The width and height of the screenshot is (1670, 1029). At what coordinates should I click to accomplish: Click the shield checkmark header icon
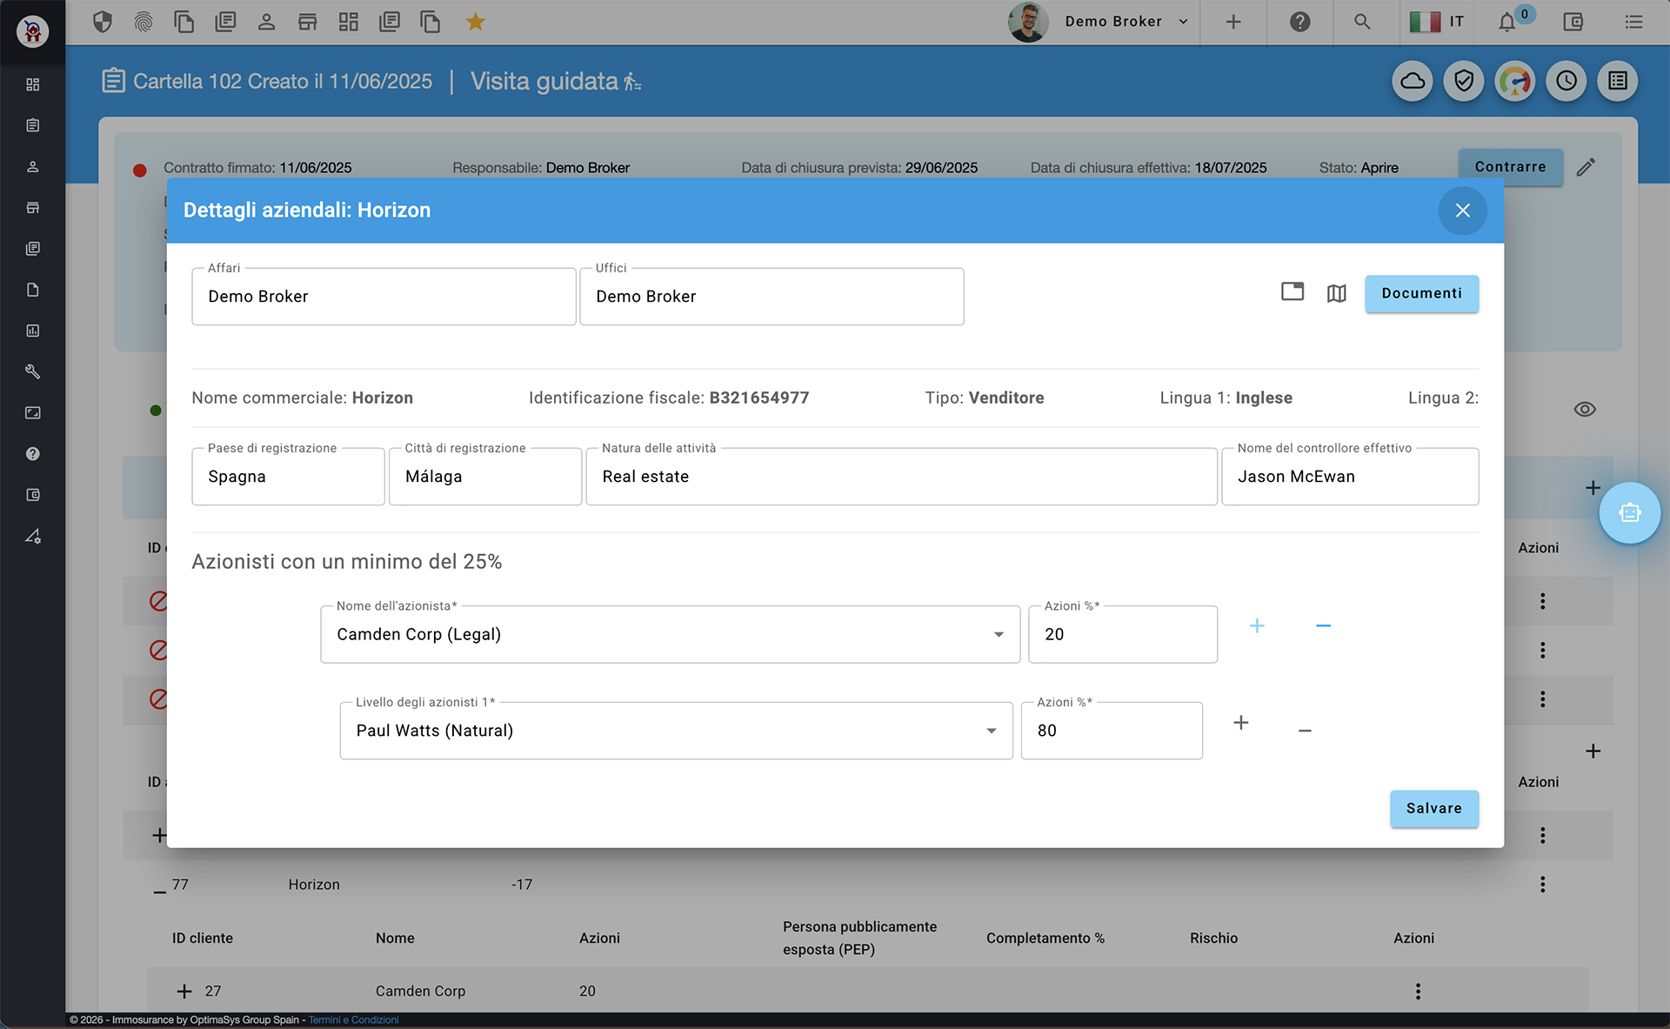[1464, 82]
